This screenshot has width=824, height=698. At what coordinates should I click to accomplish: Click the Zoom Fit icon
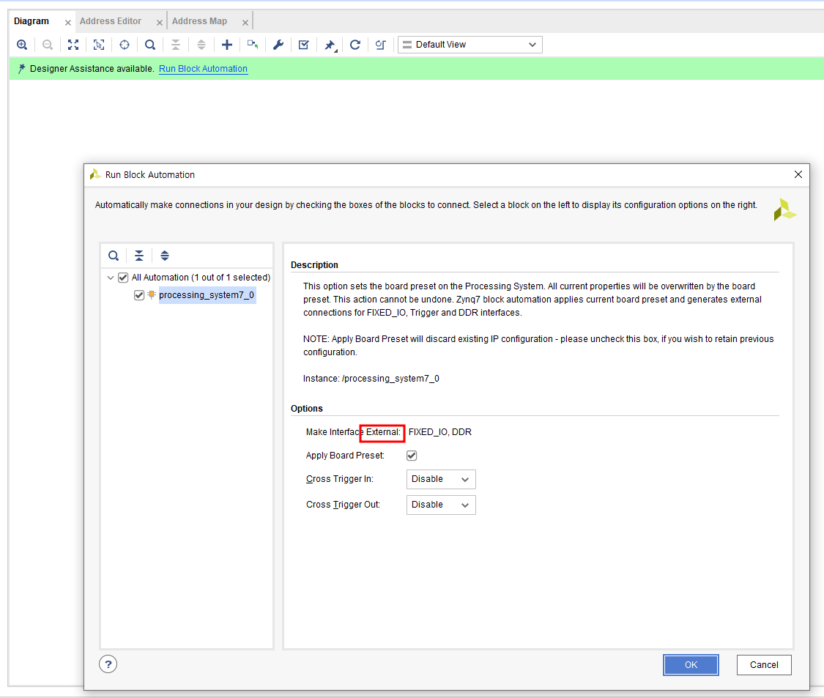pyautogui.click(x=73, y=45)
